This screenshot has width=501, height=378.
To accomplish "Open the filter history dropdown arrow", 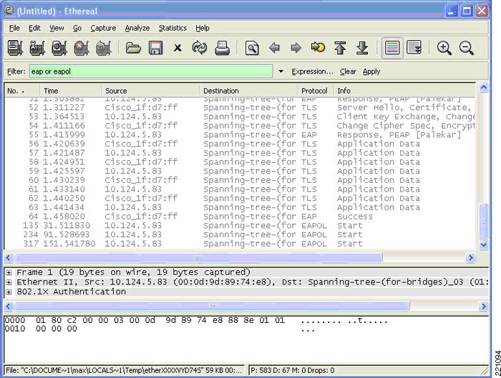I will (281, 71).
